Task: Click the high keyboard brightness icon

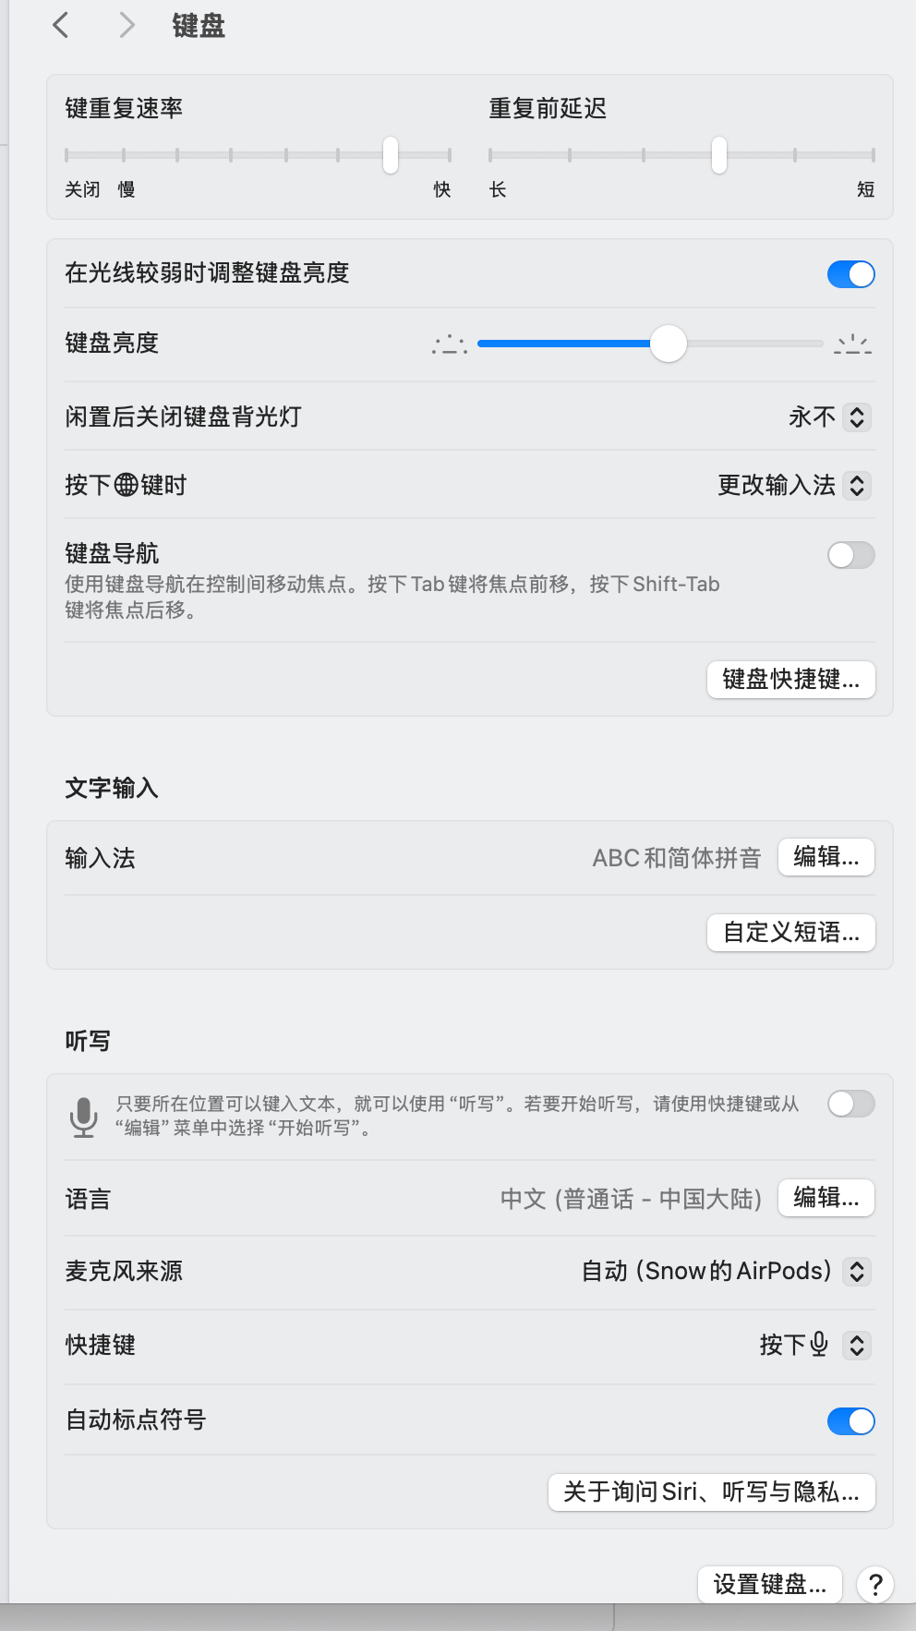Action: tap(852, 344)
